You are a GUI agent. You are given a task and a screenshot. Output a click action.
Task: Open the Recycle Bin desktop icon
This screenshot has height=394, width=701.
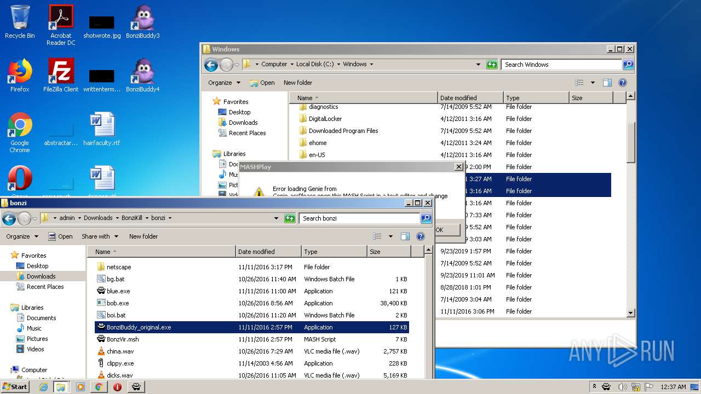20,22
